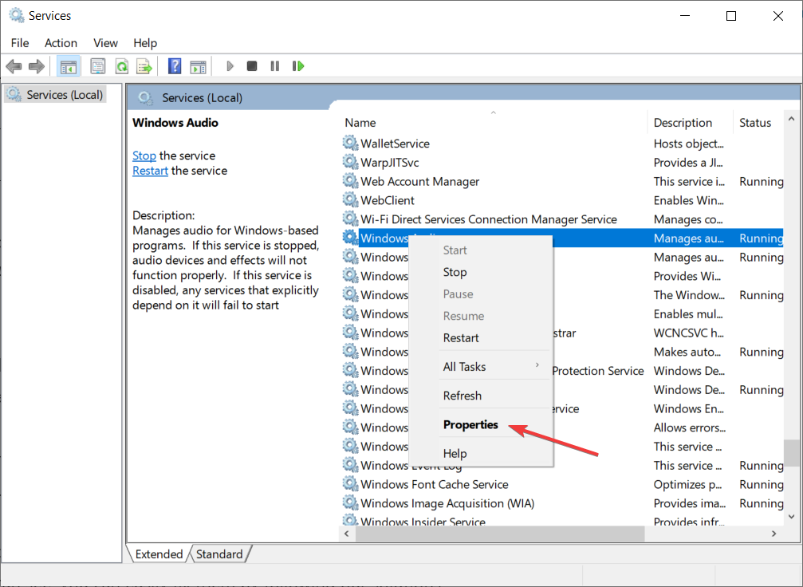Viewport: 803px width, 587px height.
Task: Click the Services title bar gear icon
Action: [17, 15]
